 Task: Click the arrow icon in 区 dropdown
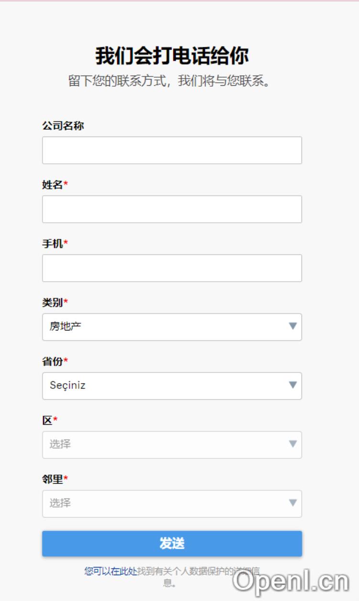point(293,444)
